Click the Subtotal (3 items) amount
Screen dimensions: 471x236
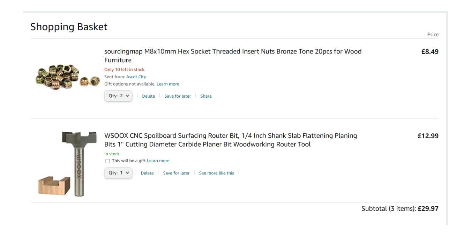pyautogui.click(x=428, y=209)
